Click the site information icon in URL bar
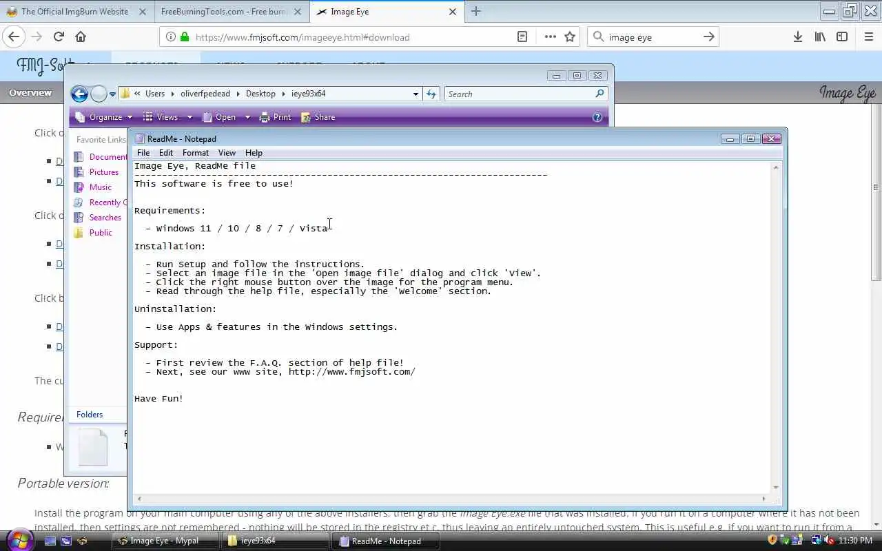Screen dimensions: 882x551 click(170, 37)
